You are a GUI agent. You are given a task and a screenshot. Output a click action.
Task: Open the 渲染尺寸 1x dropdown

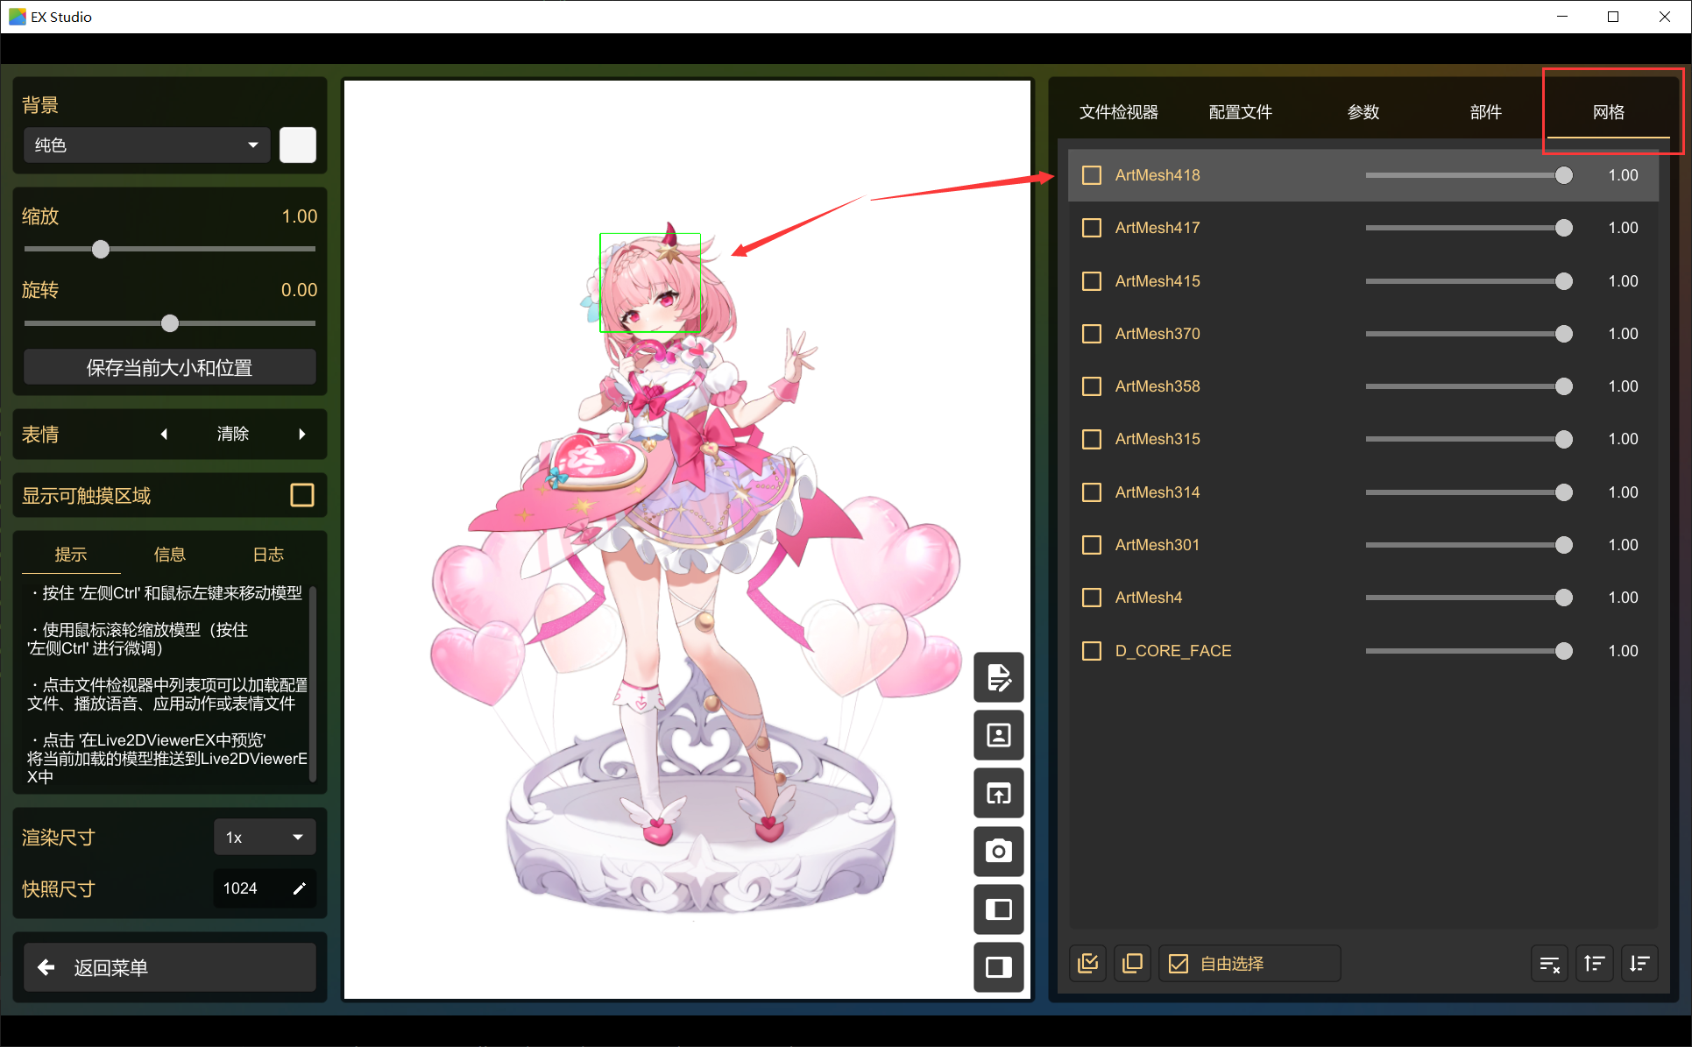pyautogui.click(x=265, y=838)
